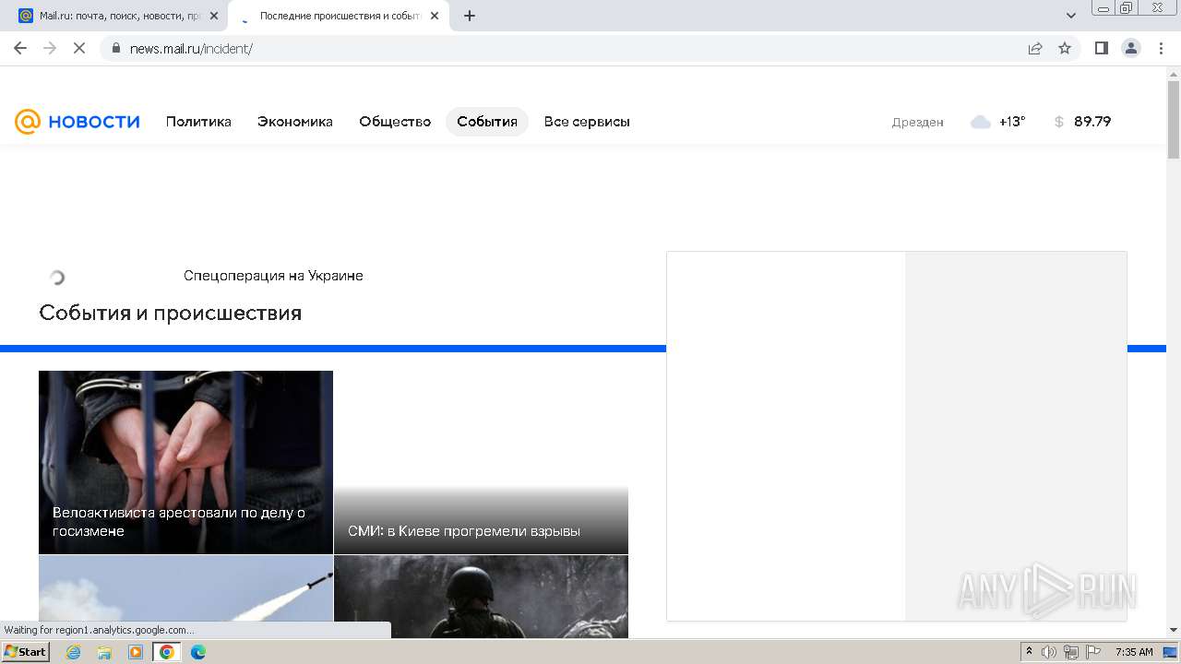Open Chrome's three-dot menu
This screenshot has height=664, width=1181.
pos(1161,48)
